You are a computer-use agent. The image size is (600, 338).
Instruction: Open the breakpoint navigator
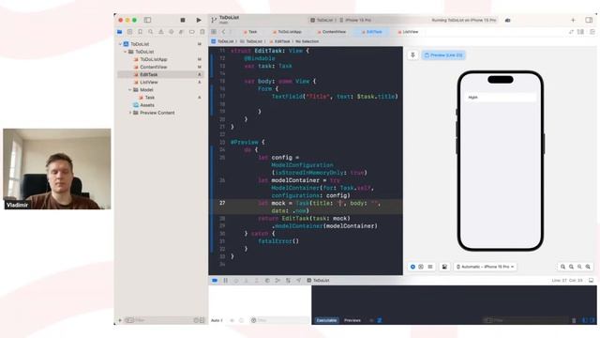point(191,32)
